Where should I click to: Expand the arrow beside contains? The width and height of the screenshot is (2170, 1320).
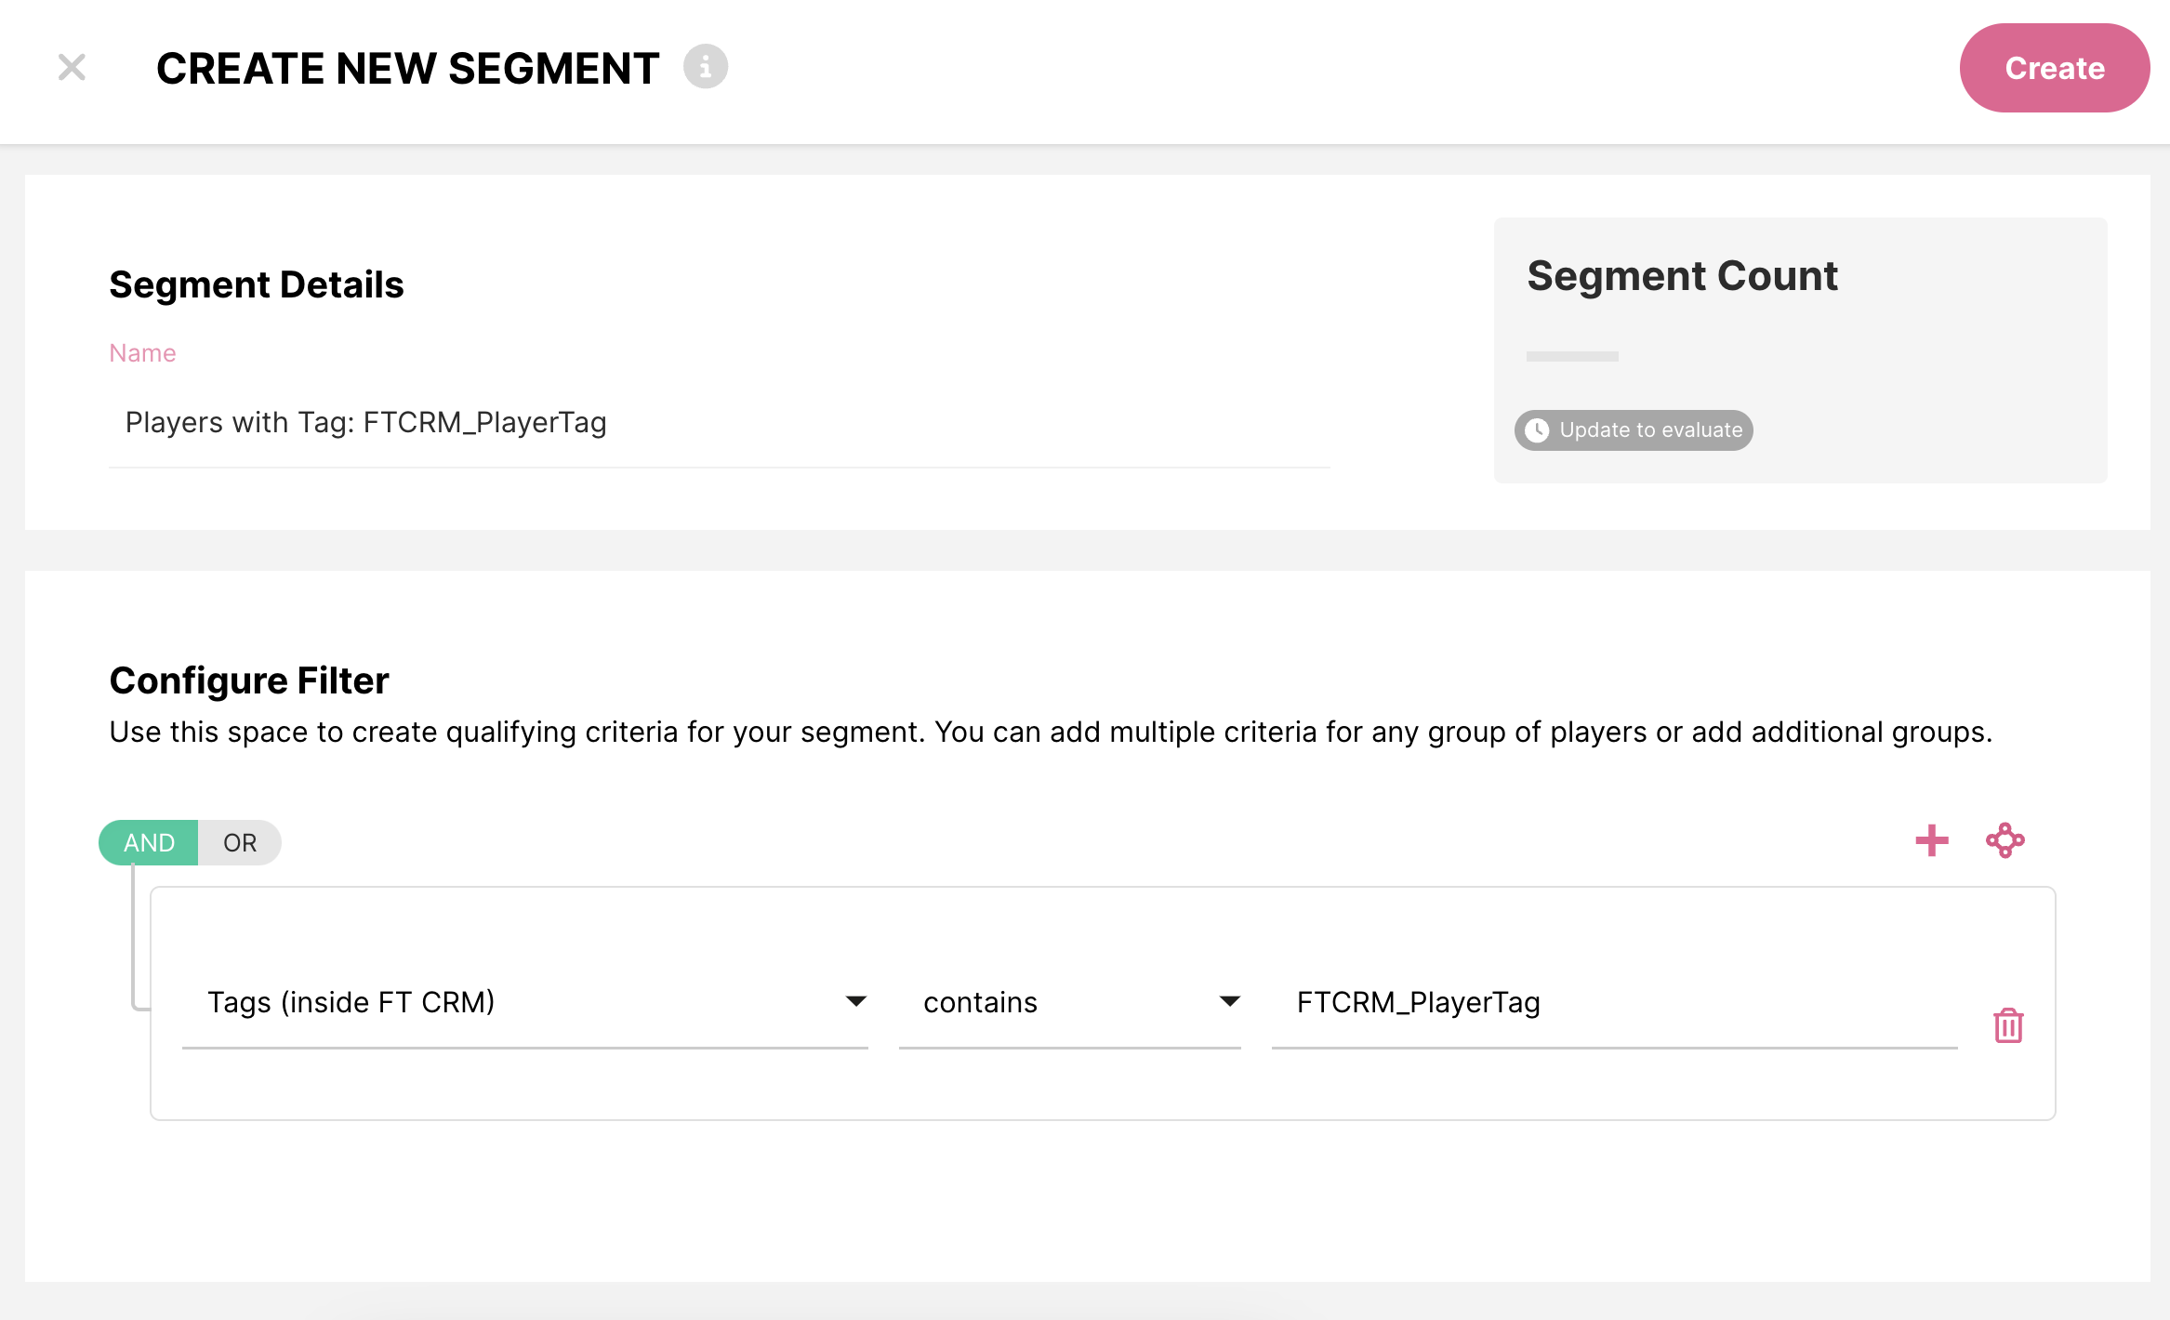[x=1230, y=1002]
